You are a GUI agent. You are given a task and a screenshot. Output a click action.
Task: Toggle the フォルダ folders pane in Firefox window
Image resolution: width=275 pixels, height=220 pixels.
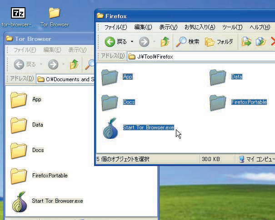point(219,42)
